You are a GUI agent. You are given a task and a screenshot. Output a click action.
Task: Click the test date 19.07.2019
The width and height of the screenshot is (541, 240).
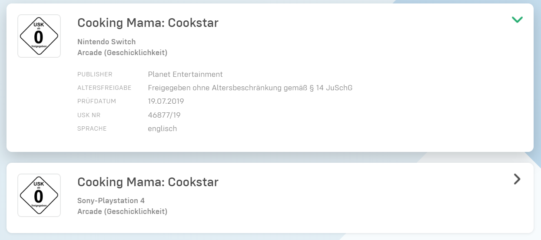166,101
